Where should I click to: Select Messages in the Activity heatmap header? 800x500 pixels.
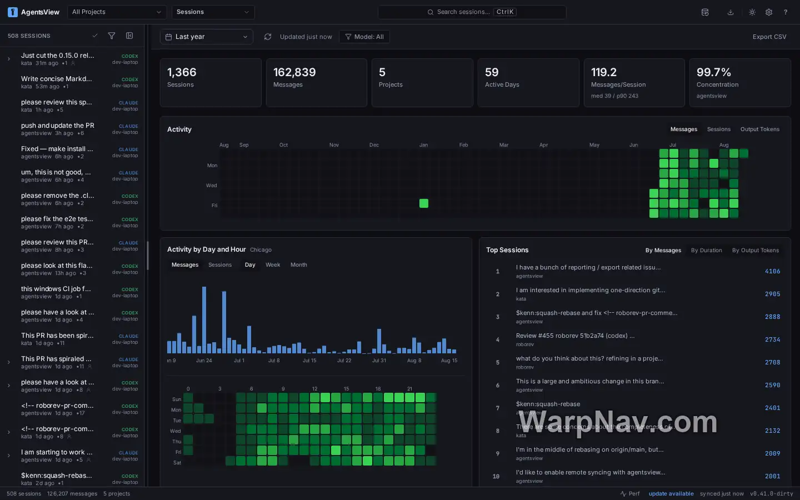click(x=684, y=129)
